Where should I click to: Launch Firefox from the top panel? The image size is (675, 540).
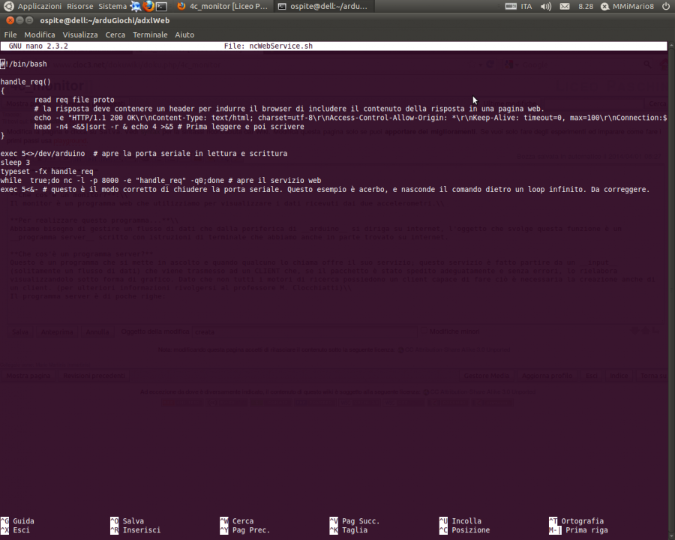[148, 6]
